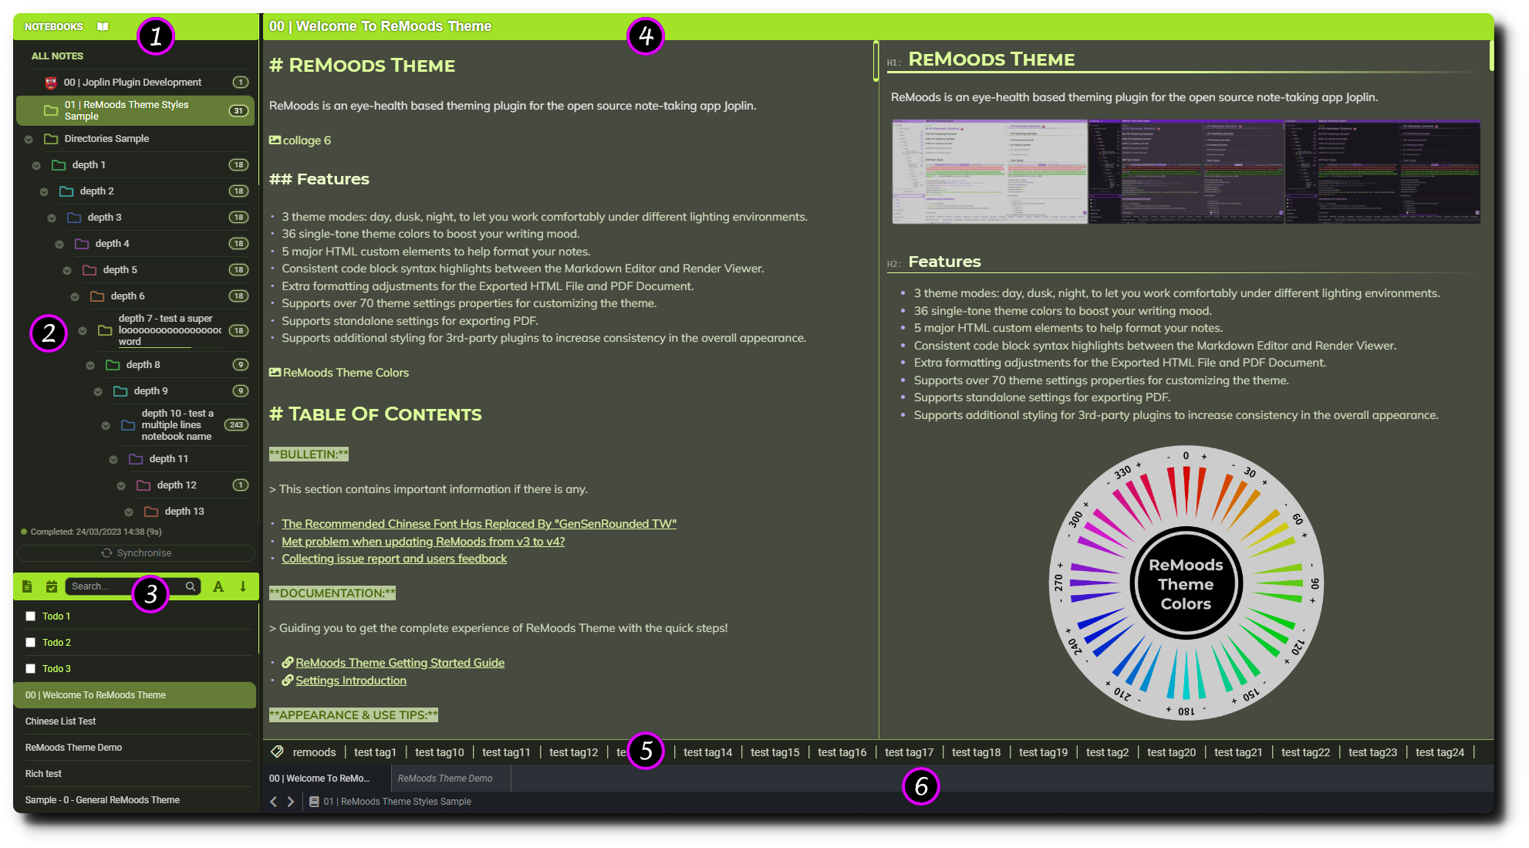The height and width of the screenshot is (848, 1529).
Task: Check the Todo 1 checkbox
Action: [31, 617]
